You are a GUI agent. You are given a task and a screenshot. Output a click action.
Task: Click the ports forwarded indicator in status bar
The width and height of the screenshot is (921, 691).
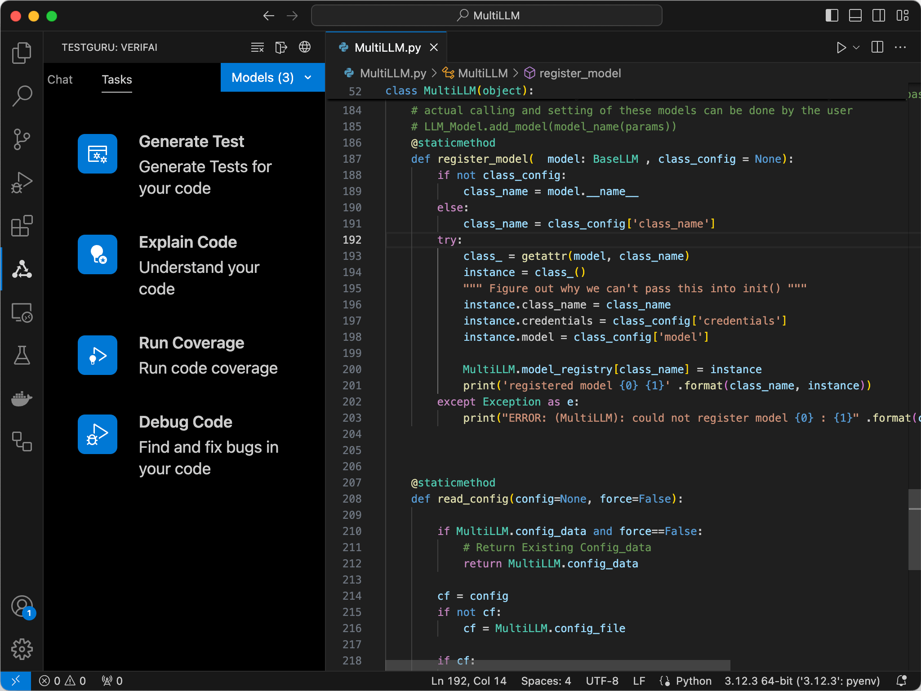pyautogui.click(x=112, y=681)
